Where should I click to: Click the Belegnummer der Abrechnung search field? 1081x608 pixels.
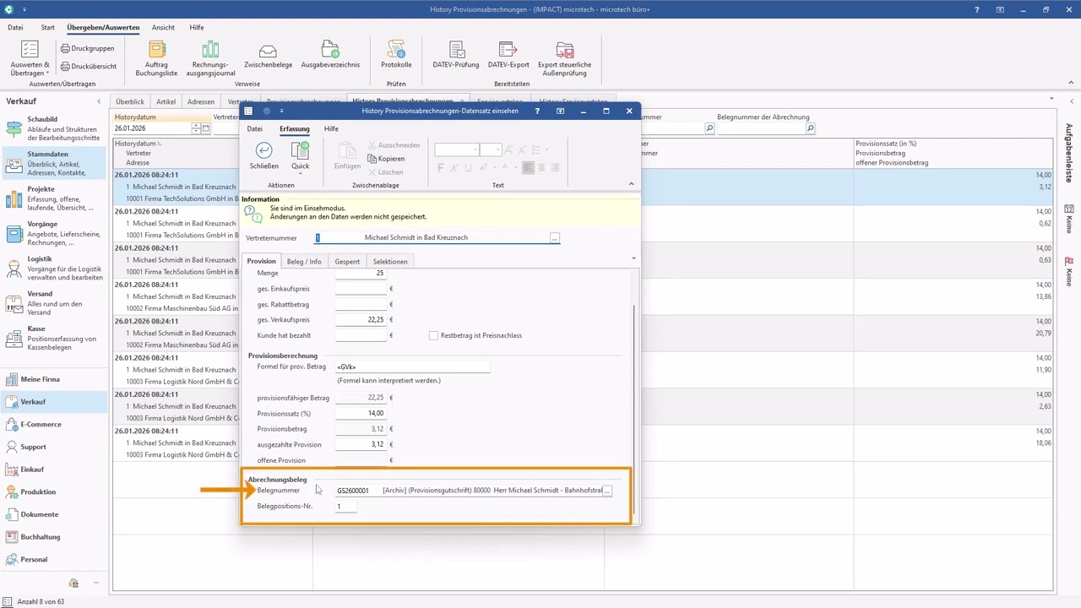click(759, 128)
